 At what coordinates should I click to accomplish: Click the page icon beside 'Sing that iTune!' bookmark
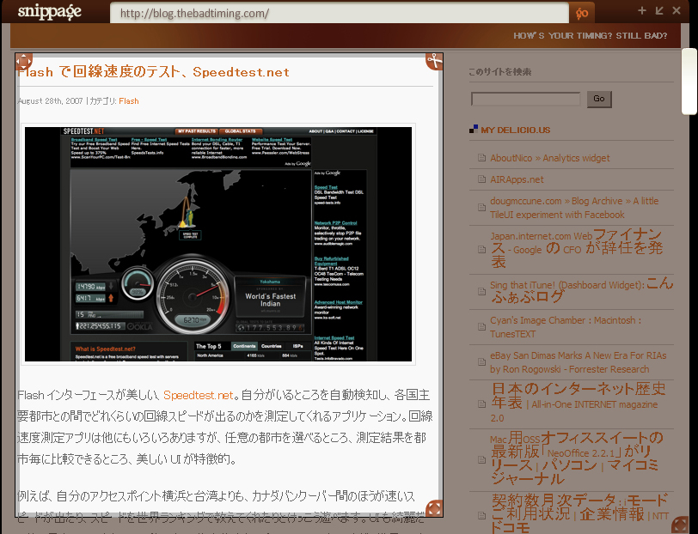(x=481, y=291)
